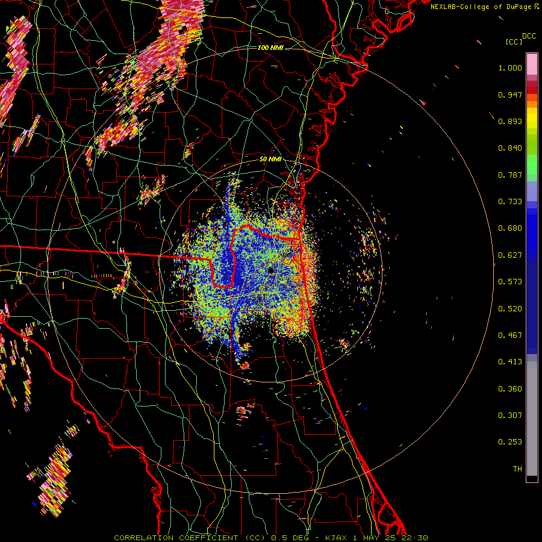The image size is (542, 542).
Task: Click the 1.000 value on the color scale
Action: 510,67
